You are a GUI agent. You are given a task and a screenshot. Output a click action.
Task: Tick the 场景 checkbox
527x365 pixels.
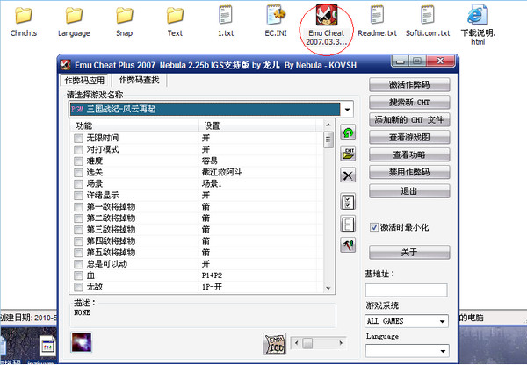pos(79,184)
